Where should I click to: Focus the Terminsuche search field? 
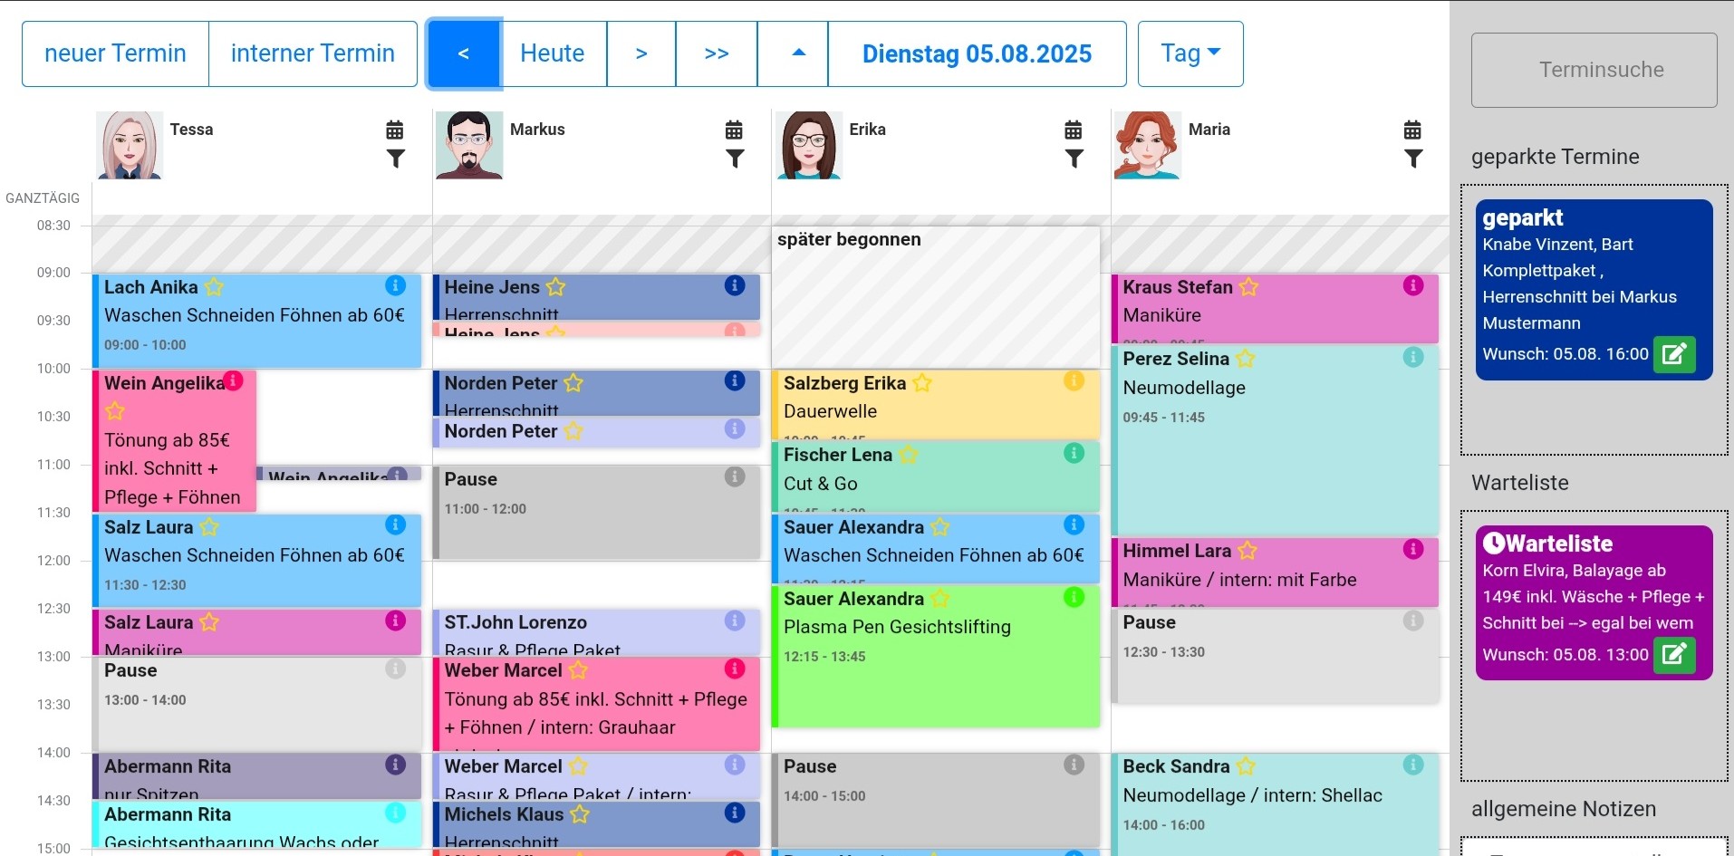(1594, 70)
